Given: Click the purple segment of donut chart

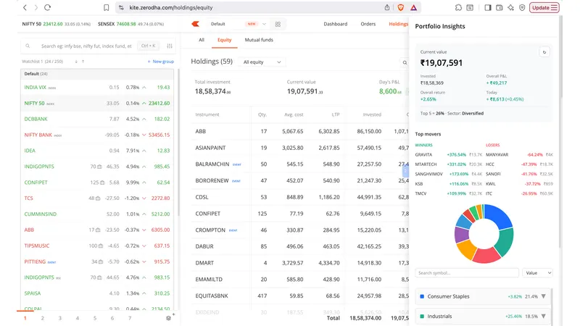Looking at the screenshot, I should tap(461, 235).
